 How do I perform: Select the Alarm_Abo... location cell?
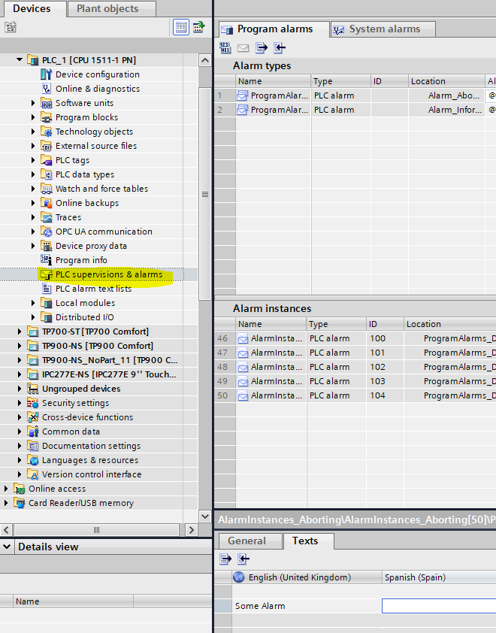[446, 95]
